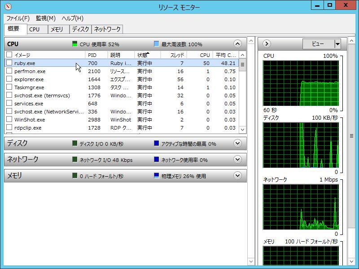This screenshot has width=359, height=269.
Task: Click blue 最大周波数 legend square
Action: click(156, 44)
